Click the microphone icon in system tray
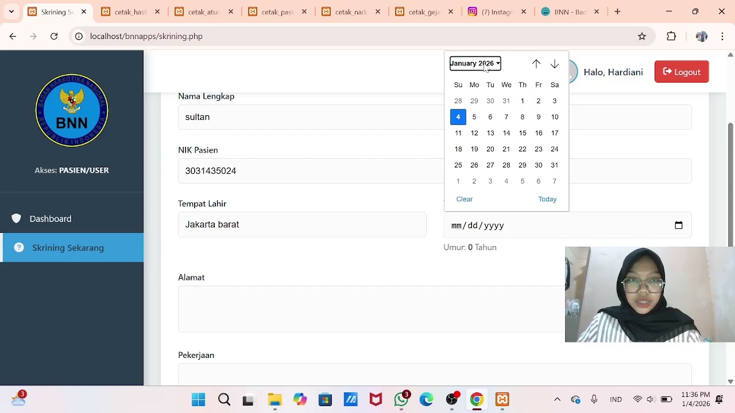This screenshot has height=413, width=735. click(594, 399)
